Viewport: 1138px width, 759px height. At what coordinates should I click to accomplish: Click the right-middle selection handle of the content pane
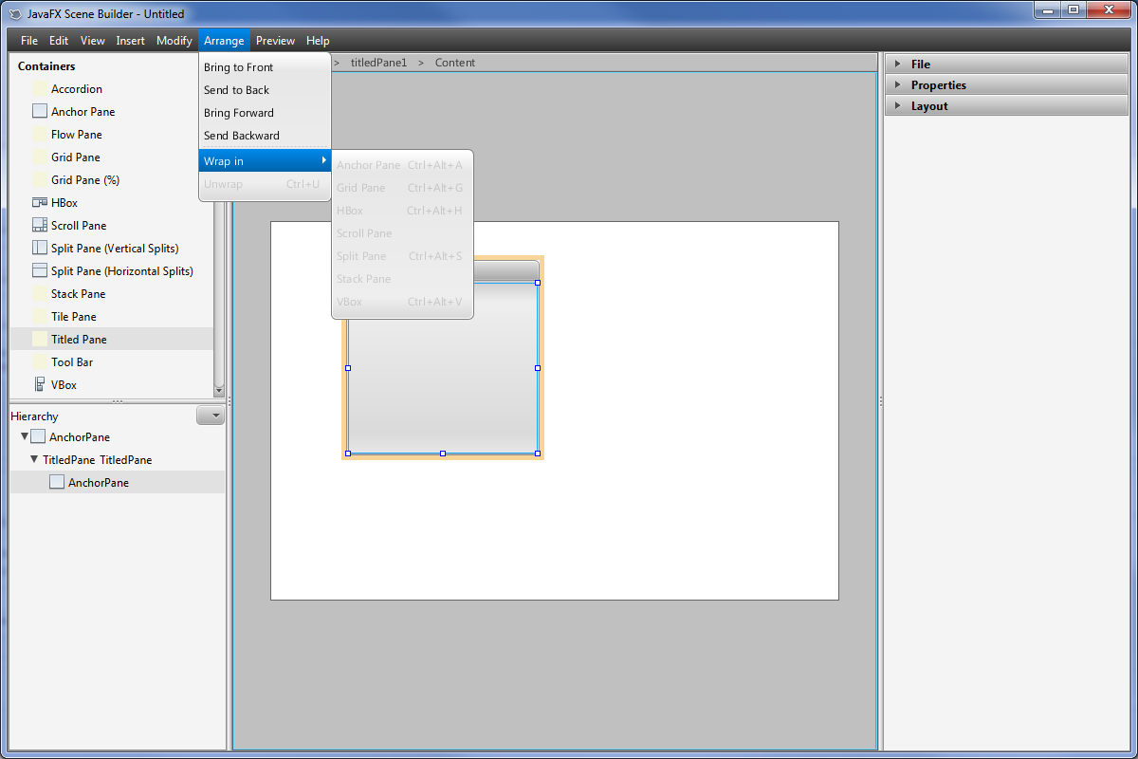point(538,368)
